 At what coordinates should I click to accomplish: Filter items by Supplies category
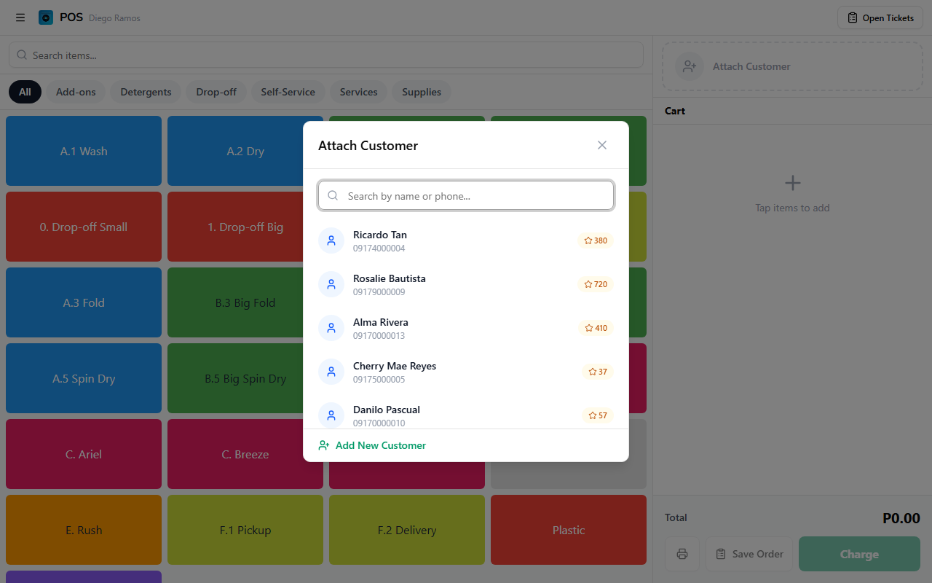(x=422, y=92)
